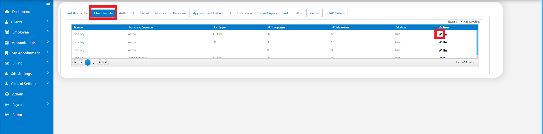Click behaviors count 6
Screen dimensions: 543x134
point(332,34)
